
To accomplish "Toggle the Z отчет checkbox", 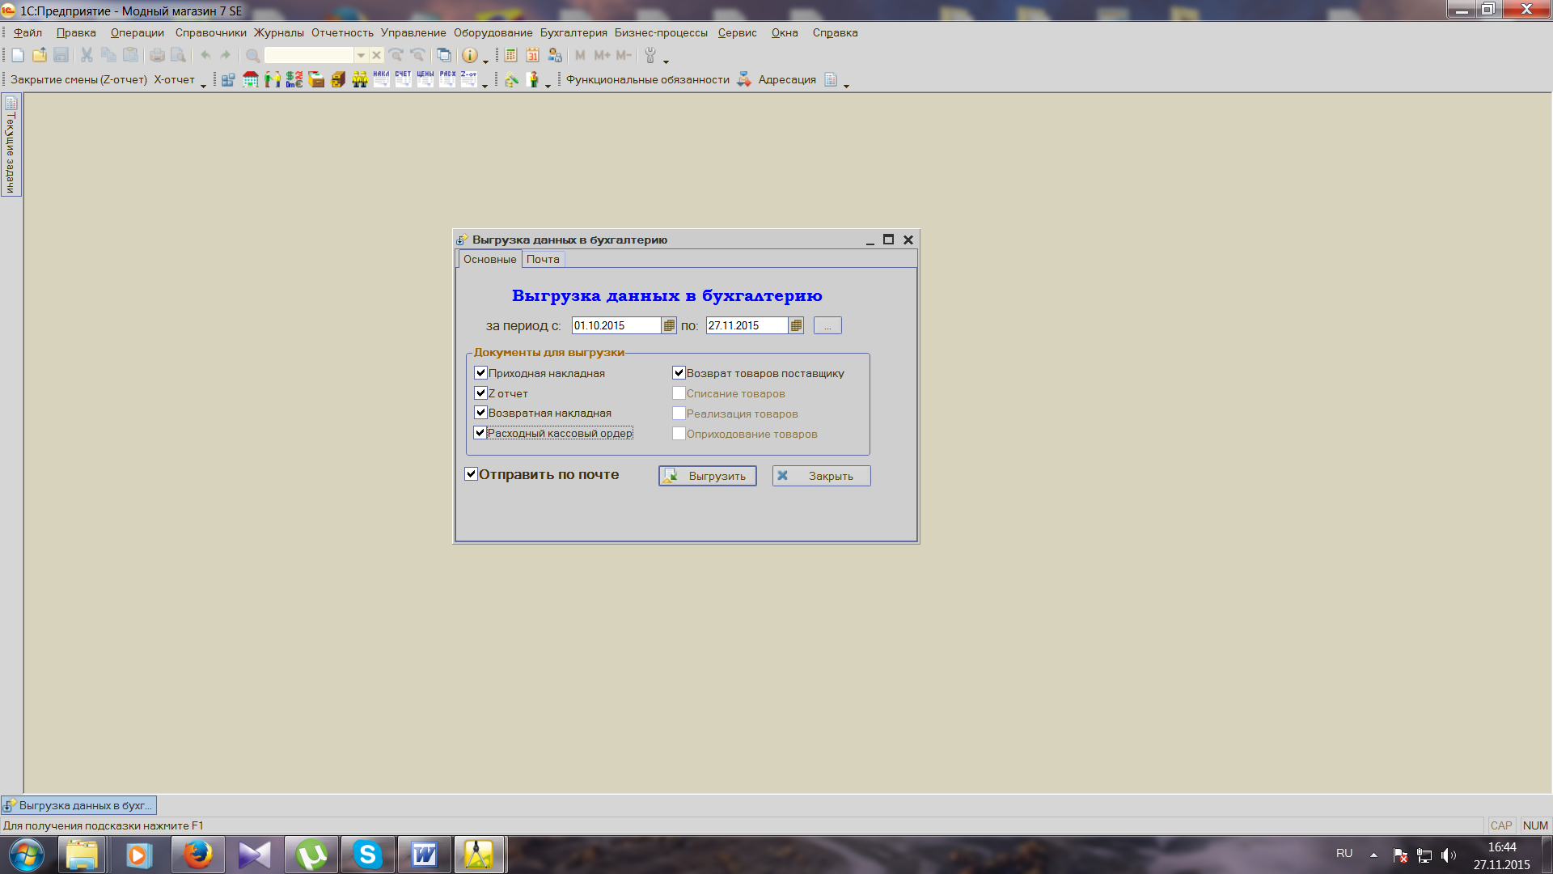I will click(480, 392).
